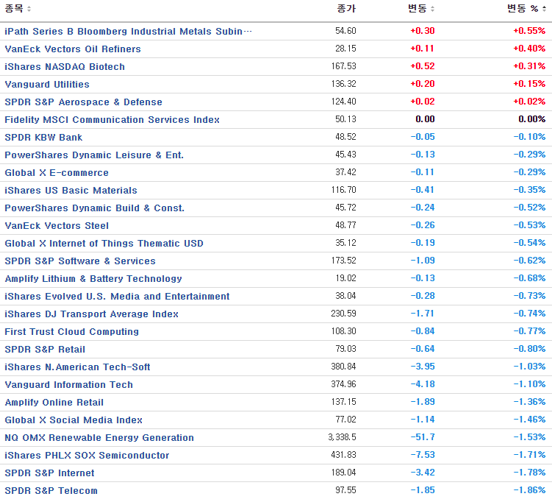552x502 pixels.
Task: Open Global X E-commerce link
Action: (57, 172)
